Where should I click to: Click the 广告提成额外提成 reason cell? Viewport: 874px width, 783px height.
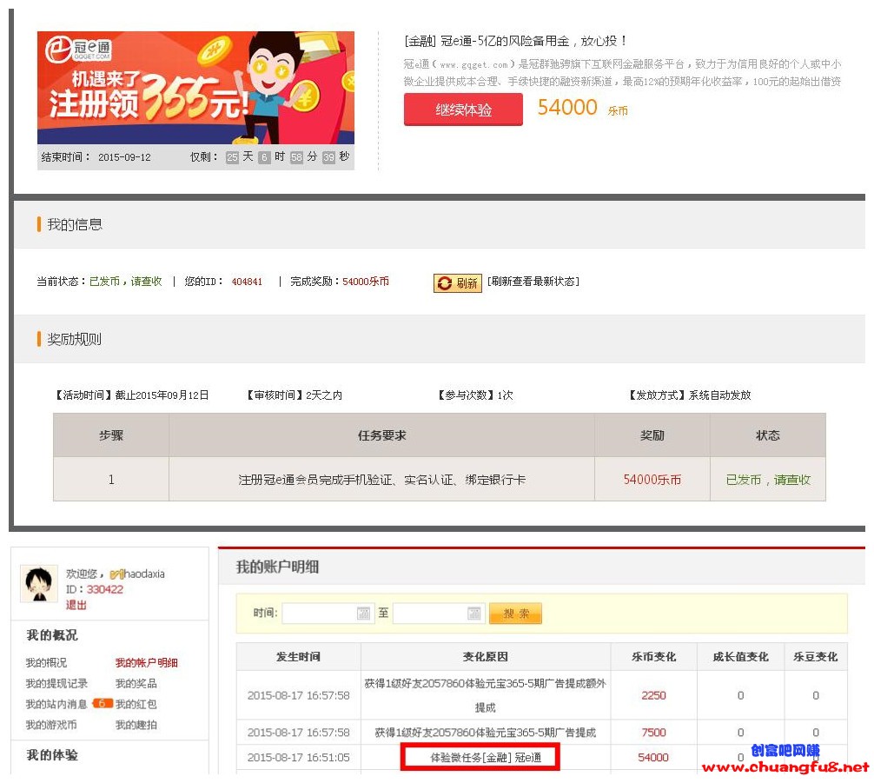486,695
